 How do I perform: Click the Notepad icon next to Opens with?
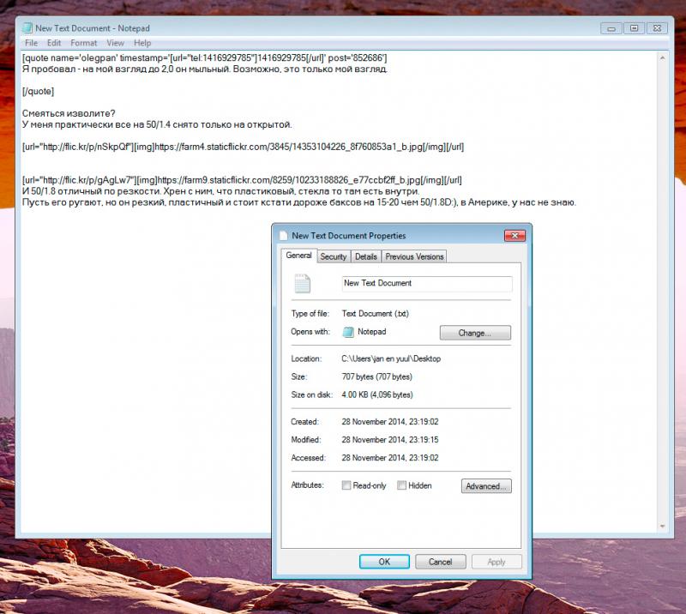pos(348,332)
